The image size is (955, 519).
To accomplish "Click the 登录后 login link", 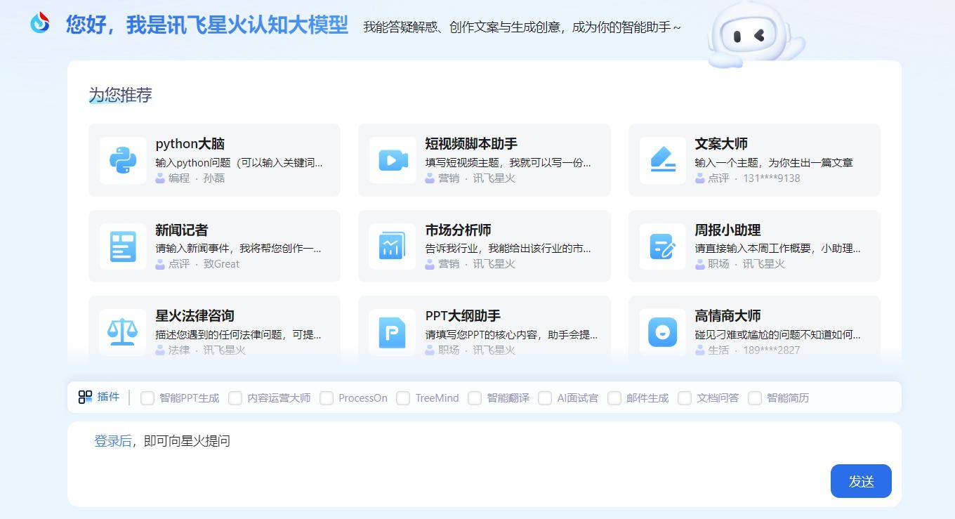I will click(112, 441).
